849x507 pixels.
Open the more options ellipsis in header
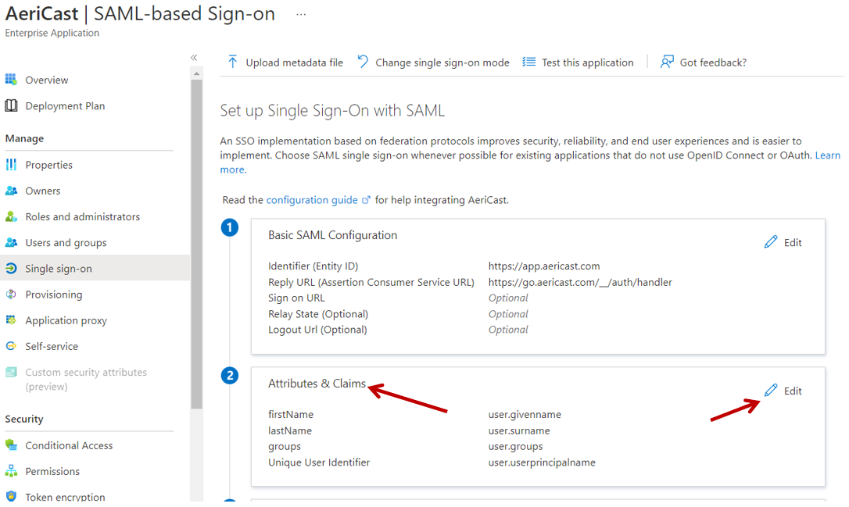click(301, 15)
